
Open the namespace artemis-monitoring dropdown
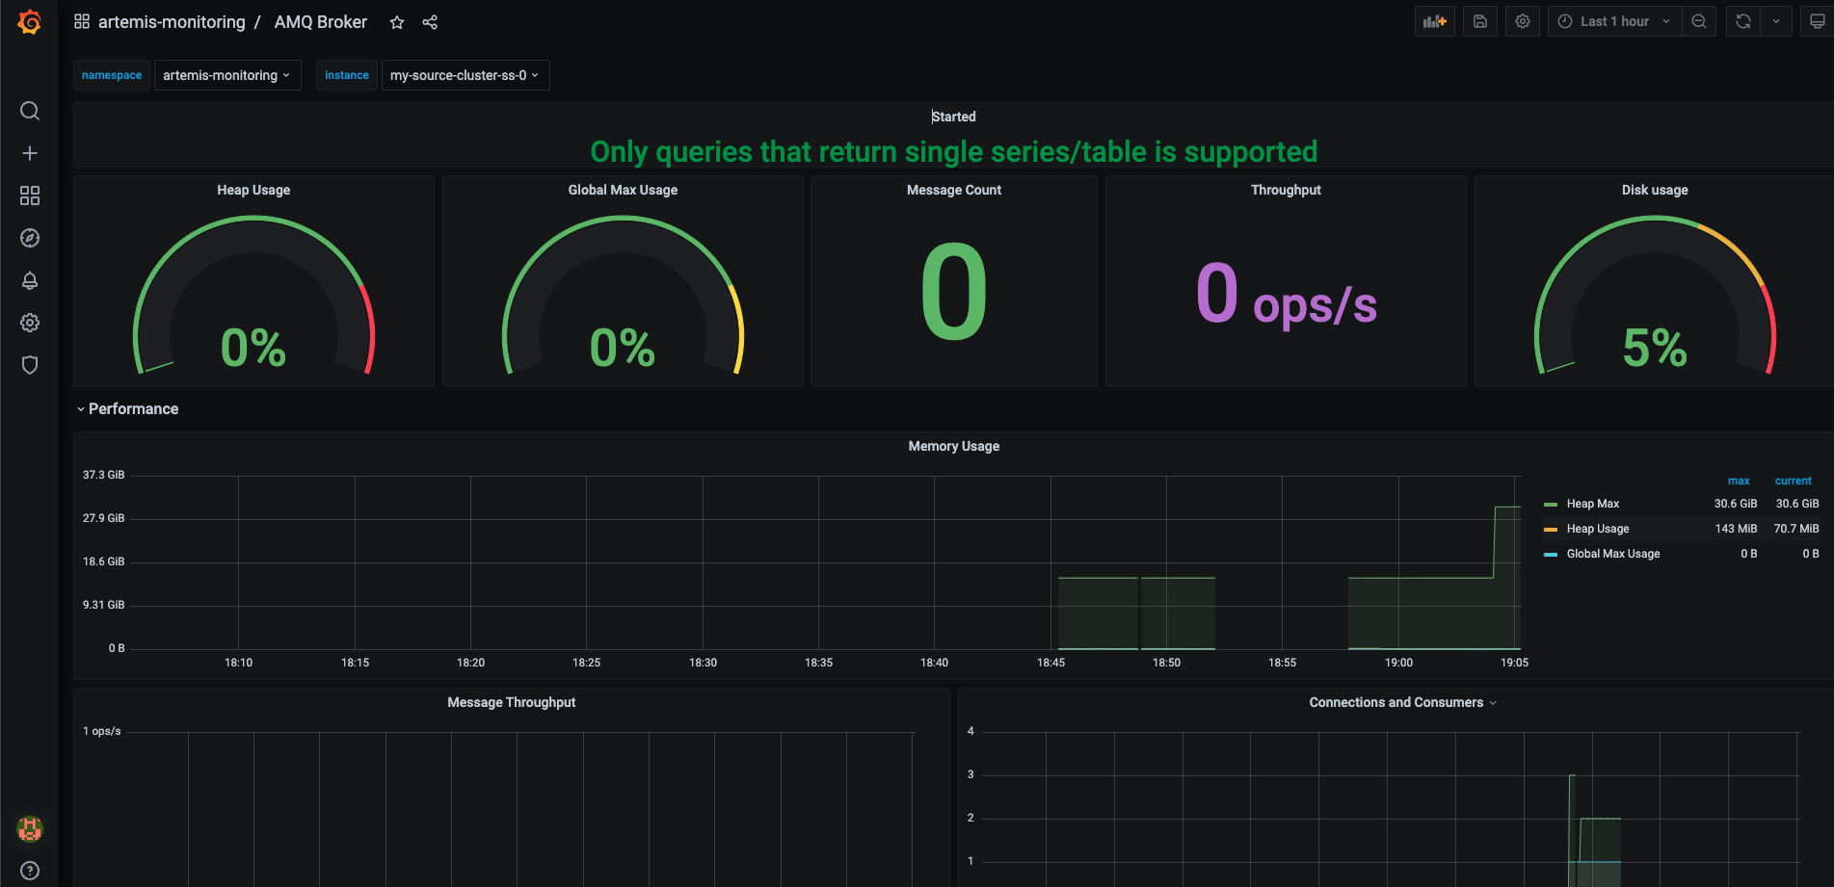click(x=227, y=75)
